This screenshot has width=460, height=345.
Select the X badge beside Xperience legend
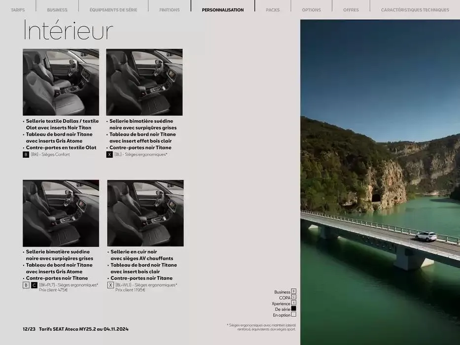click(x=294, y=303)
